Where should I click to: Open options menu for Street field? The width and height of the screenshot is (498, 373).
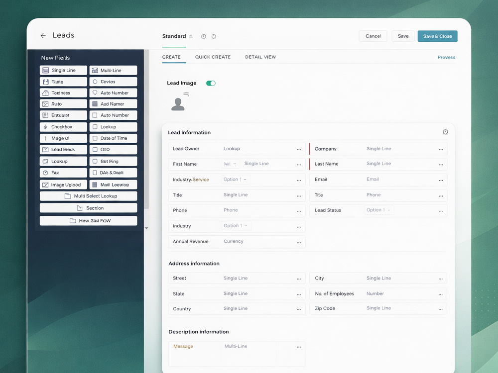point(299,279)
